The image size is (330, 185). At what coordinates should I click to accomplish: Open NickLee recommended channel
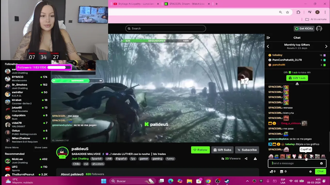point(26,161)
